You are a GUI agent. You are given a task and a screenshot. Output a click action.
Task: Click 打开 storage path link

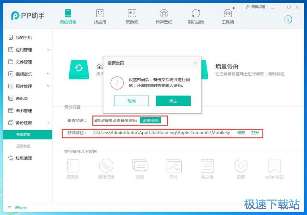[x=255, y=133]
